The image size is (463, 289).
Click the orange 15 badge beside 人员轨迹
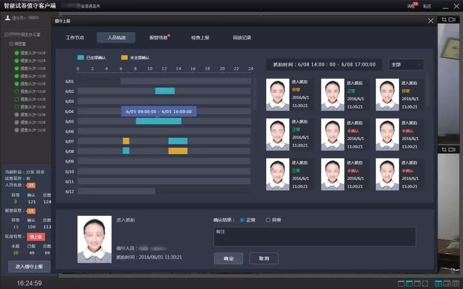[x=31, y=185]
